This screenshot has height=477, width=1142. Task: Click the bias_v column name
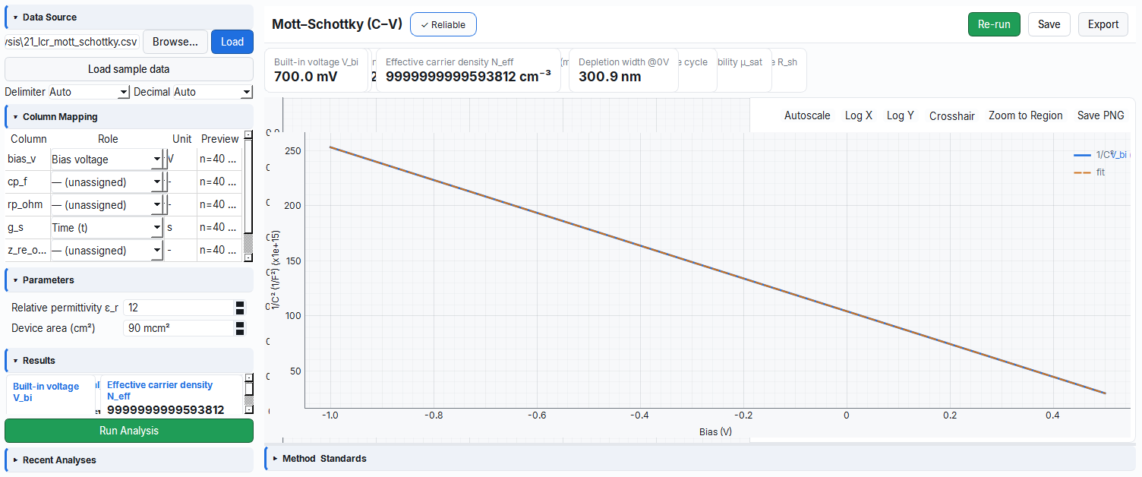pyautogui.click(x=22, y=160)
